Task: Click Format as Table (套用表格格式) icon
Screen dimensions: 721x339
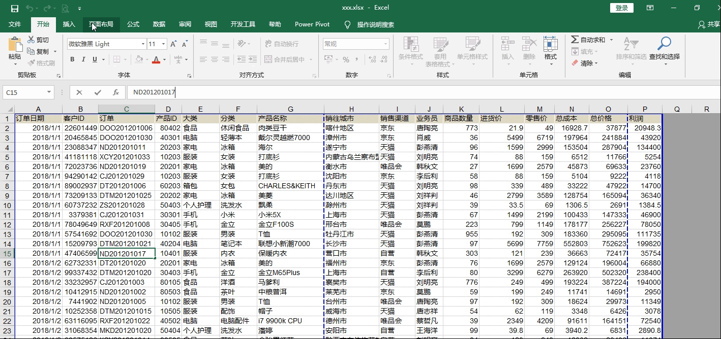Action: tap(440, 44)
